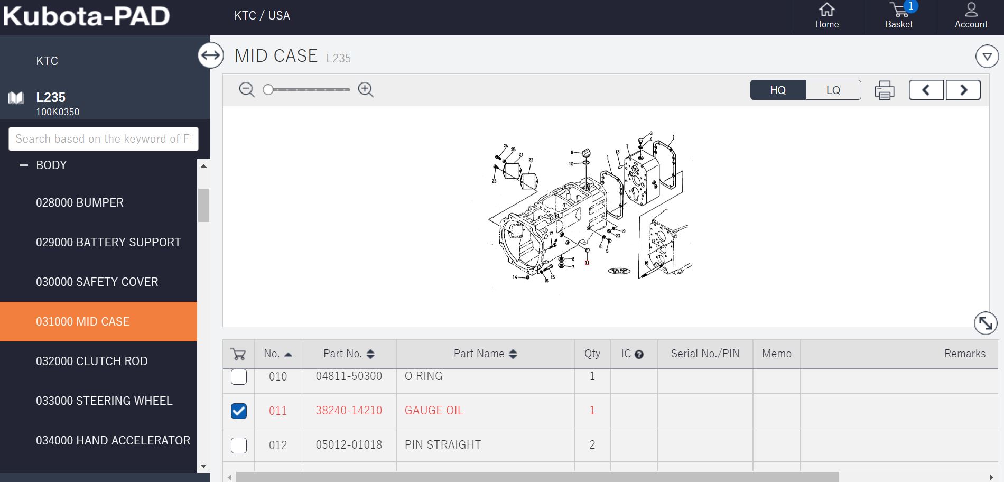Click the PIN STRAIGHT part name

443,445
